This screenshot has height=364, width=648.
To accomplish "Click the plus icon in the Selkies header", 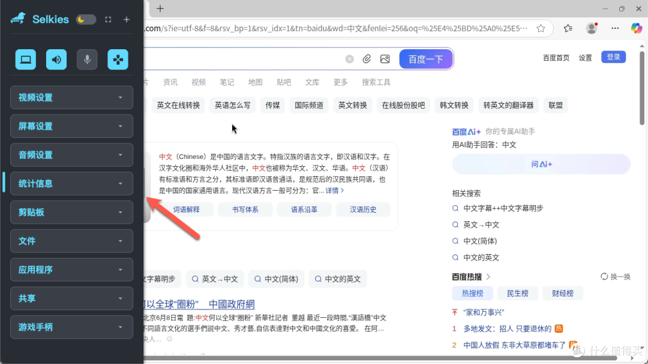I will [x=127, y=19].
